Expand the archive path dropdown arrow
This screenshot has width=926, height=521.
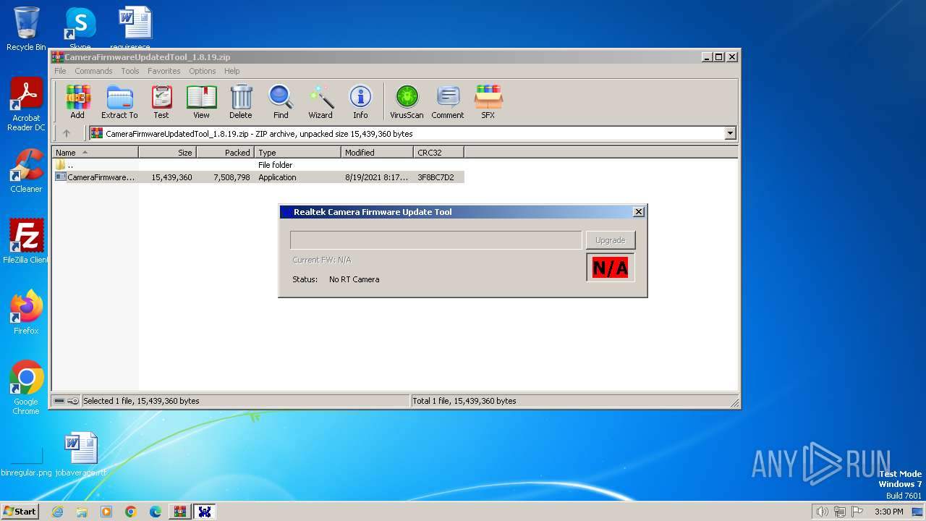click(x=730, y=133)
